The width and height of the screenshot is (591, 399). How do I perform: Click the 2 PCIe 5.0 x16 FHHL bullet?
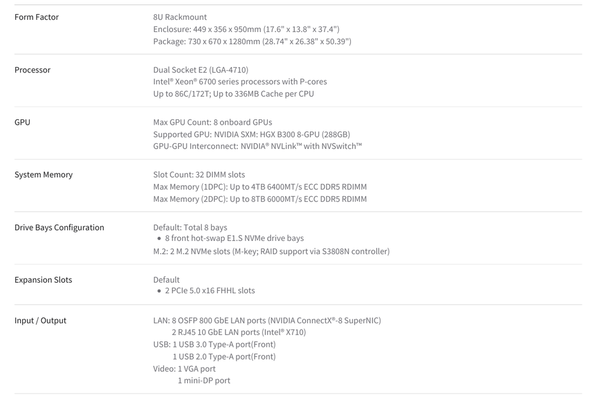coord(209,291)
